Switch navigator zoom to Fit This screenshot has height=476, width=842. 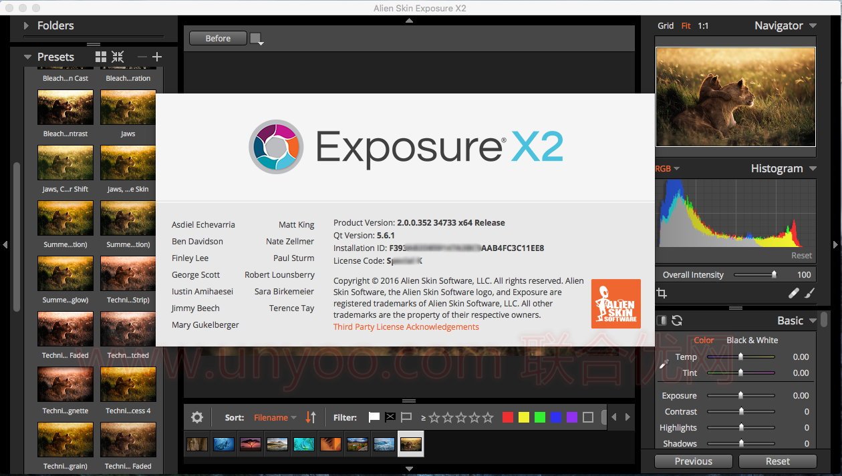coord(686,25)
